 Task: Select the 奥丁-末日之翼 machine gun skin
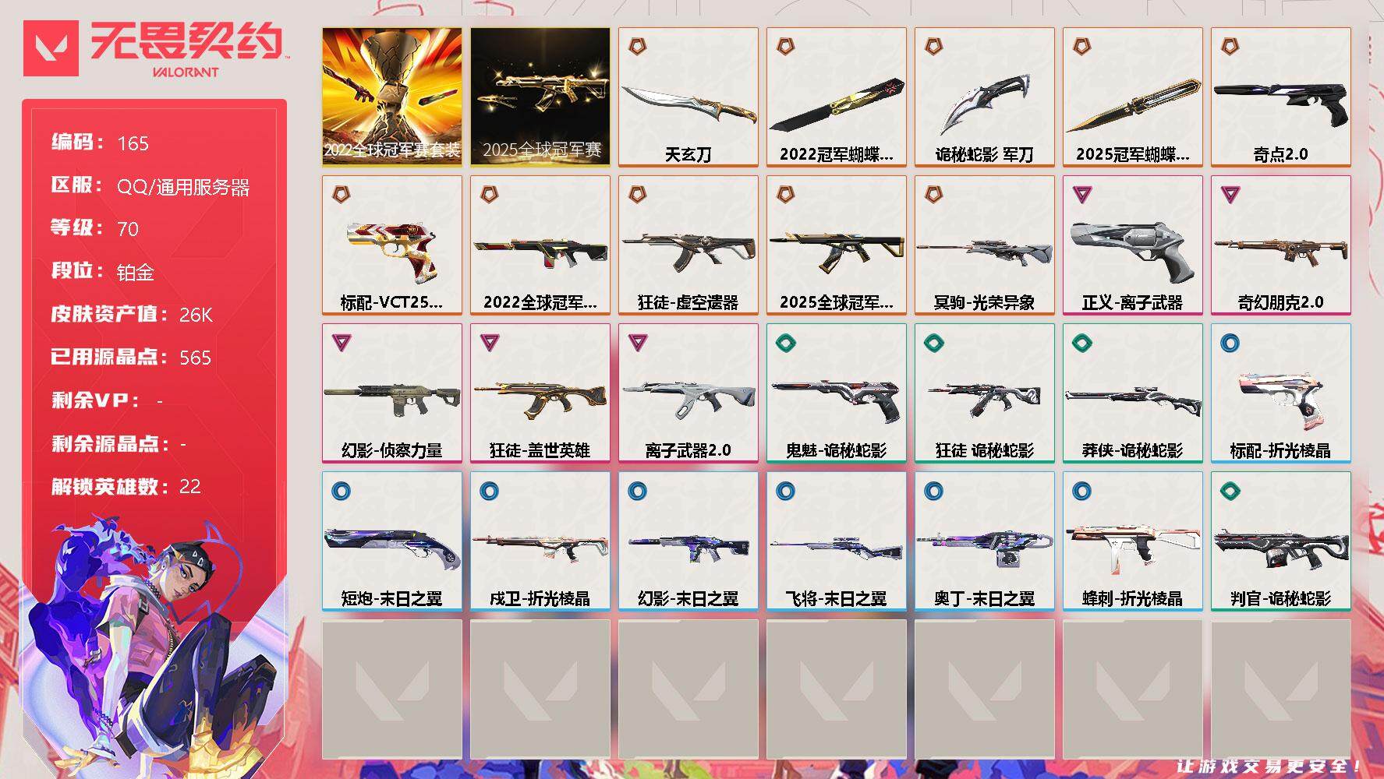984,541
